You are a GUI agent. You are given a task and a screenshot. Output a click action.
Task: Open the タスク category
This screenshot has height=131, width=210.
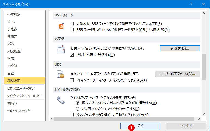[x=25, y=44]
